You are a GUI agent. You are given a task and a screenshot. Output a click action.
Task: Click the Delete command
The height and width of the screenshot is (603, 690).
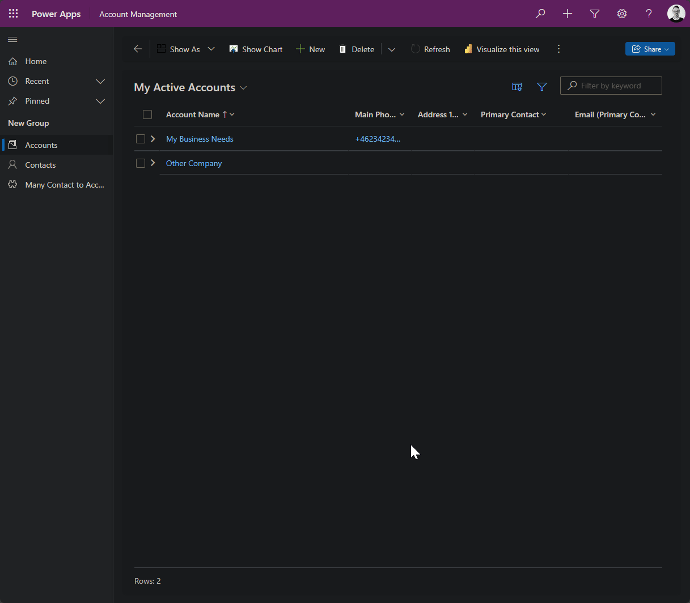(357, 49)
